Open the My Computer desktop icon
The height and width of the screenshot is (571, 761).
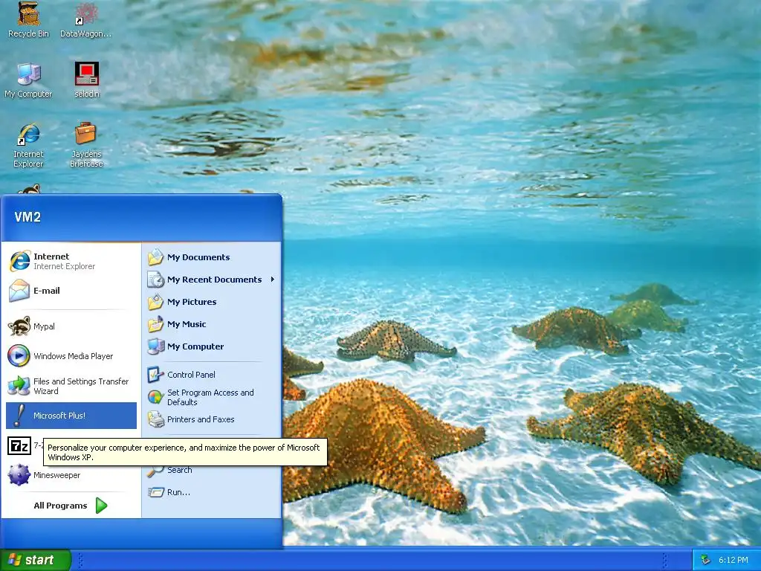coord(29,80)
